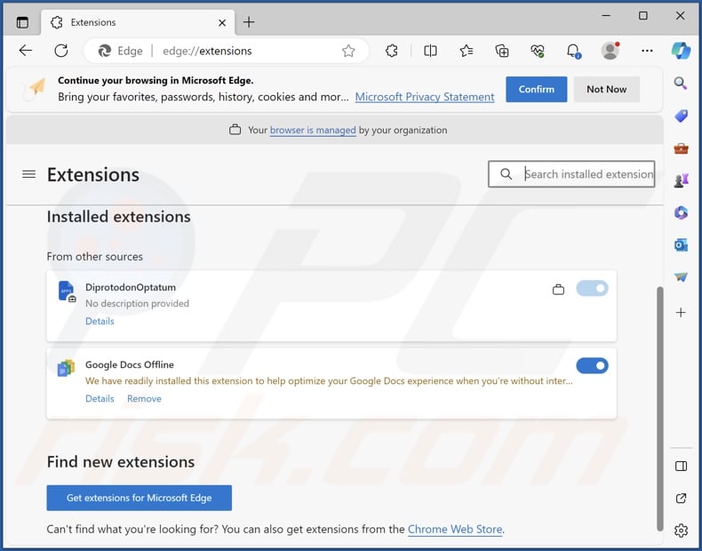
Task: Click the Google Docs Offline description text
Action: (x=329, y=381)
